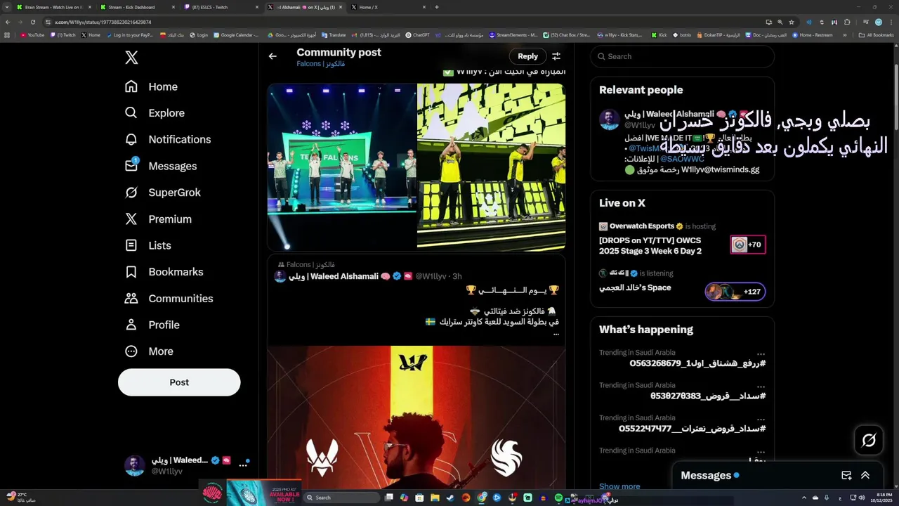Open Communities in the sidebar
The image size is (899, 506).
tap(169, 299)
